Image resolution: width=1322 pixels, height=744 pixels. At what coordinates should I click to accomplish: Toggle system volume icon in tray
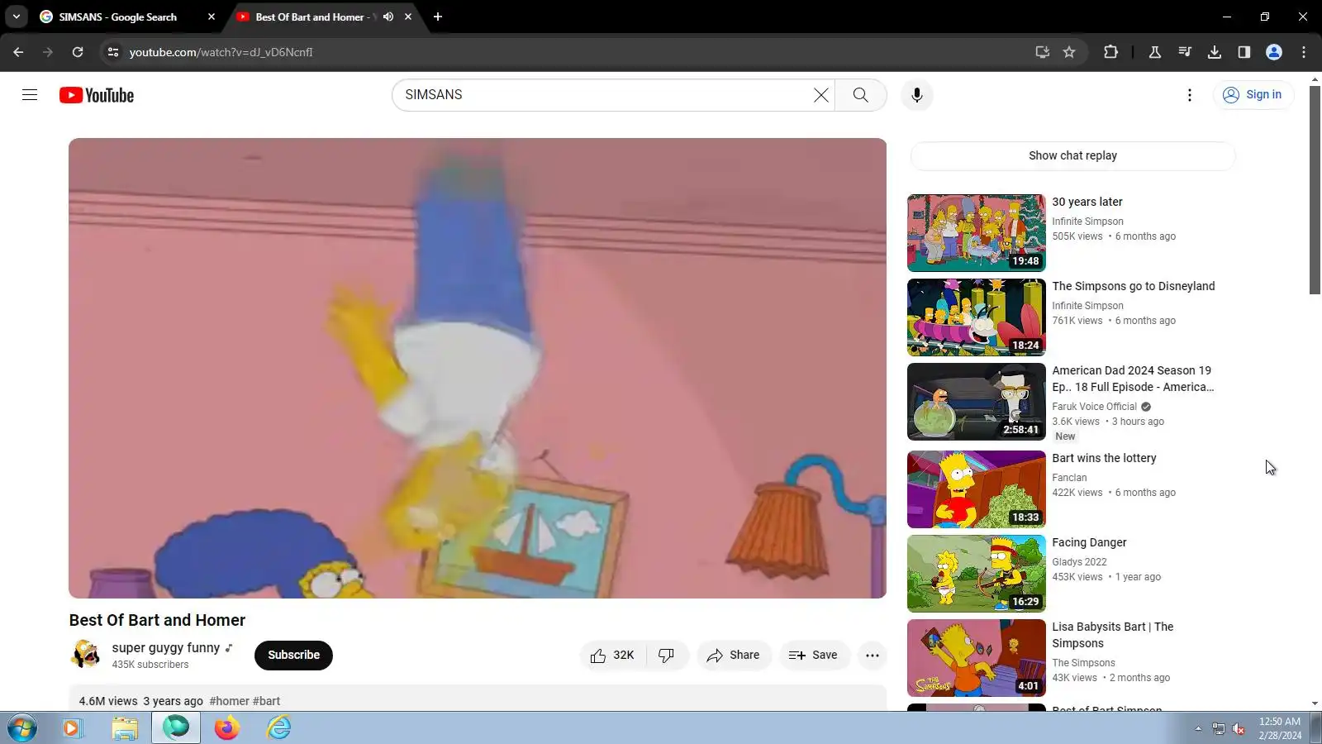pos(1239,728)
